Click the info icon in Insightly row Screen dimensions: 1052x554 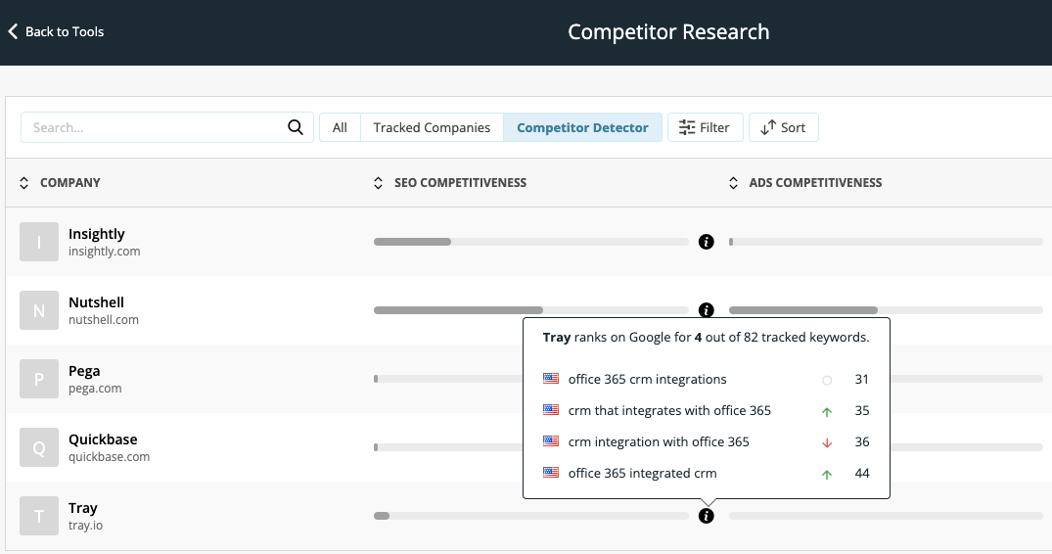pyautogui.click(x=707, y=242)
